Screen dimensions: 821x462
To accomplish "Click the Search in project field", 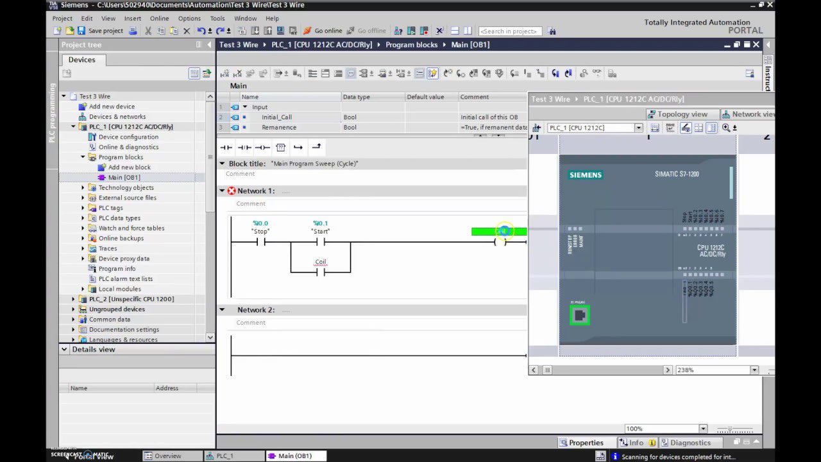I will (x=510, y=31).
